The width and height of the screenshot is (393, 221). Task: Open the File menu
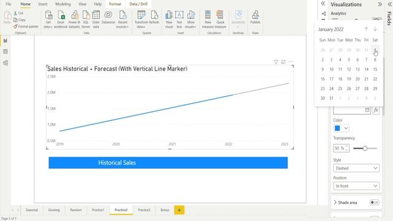click(8, 4)
